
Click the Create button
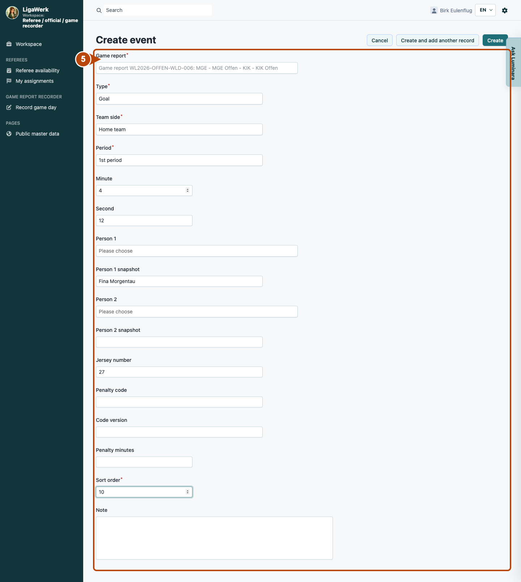(495, 40)
